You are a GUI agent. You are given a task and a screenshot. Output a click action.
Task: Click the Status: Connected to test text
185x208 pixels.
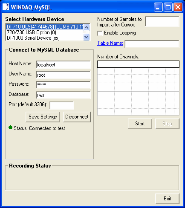coord(39,128)
